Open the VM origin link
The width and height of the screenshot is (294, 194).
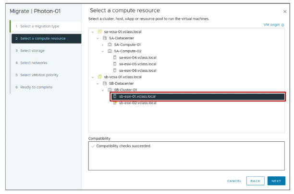coord(271,25)
